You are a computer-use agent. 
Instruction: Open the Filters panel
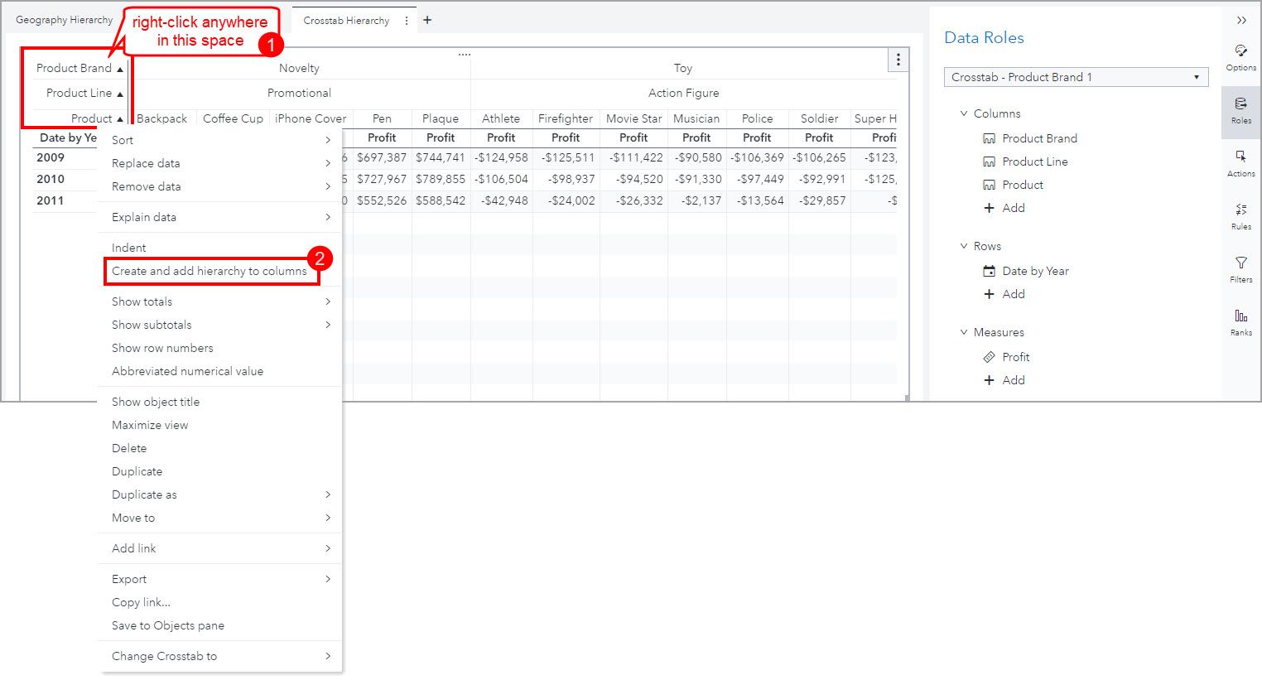click(1240, 269)
